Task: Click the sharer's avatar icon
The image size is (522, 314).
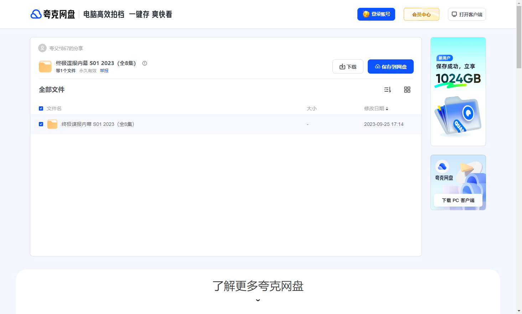Action: click(42, 48)
